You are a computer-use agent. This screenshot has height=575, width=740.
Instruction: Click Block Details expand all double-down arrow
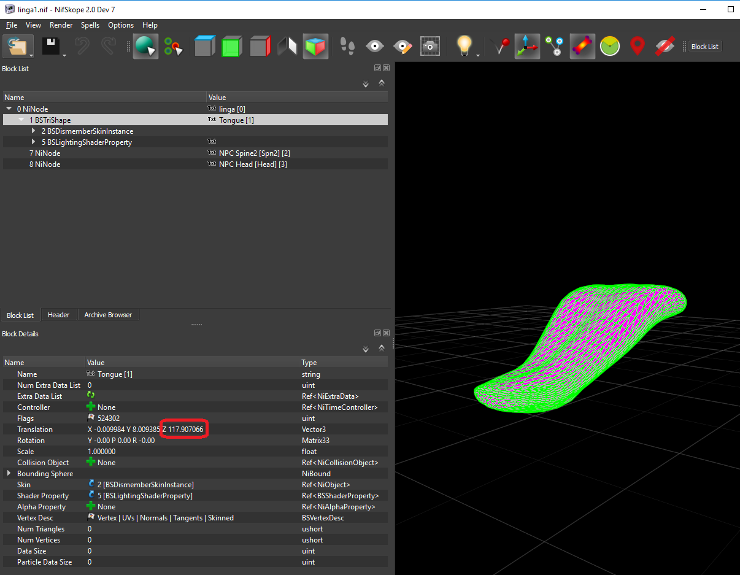click(x=366, y=349)
